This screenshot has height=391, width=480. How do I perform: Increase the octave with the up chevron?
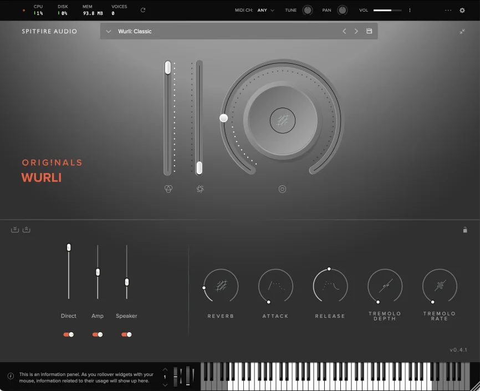pos(165,369)
